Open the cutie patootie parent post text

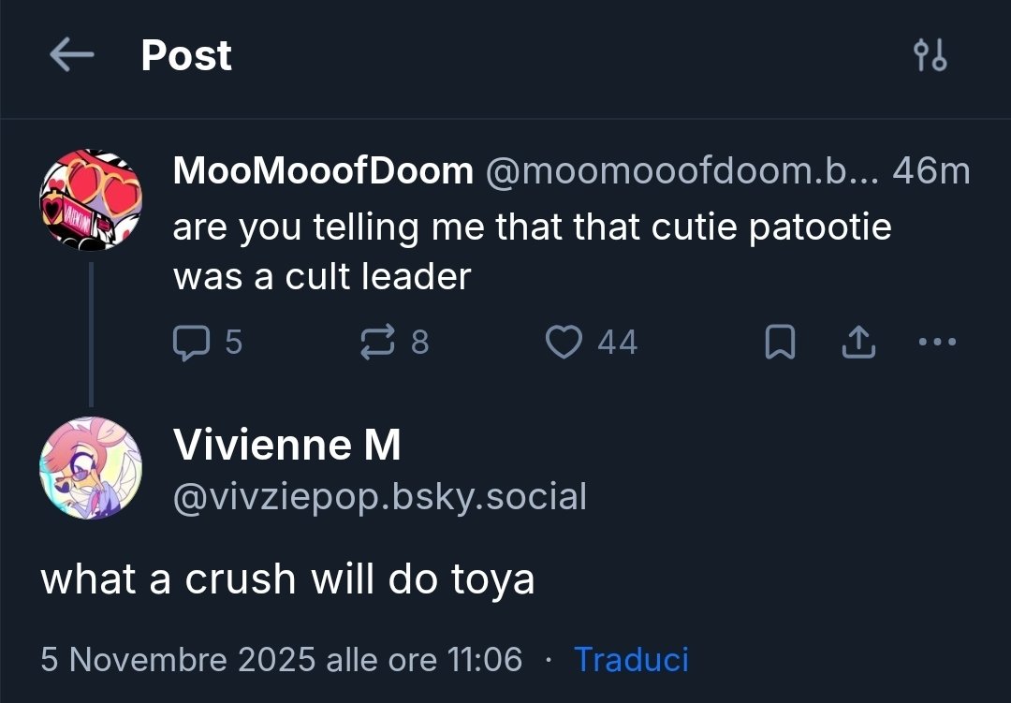click(532, 252)
